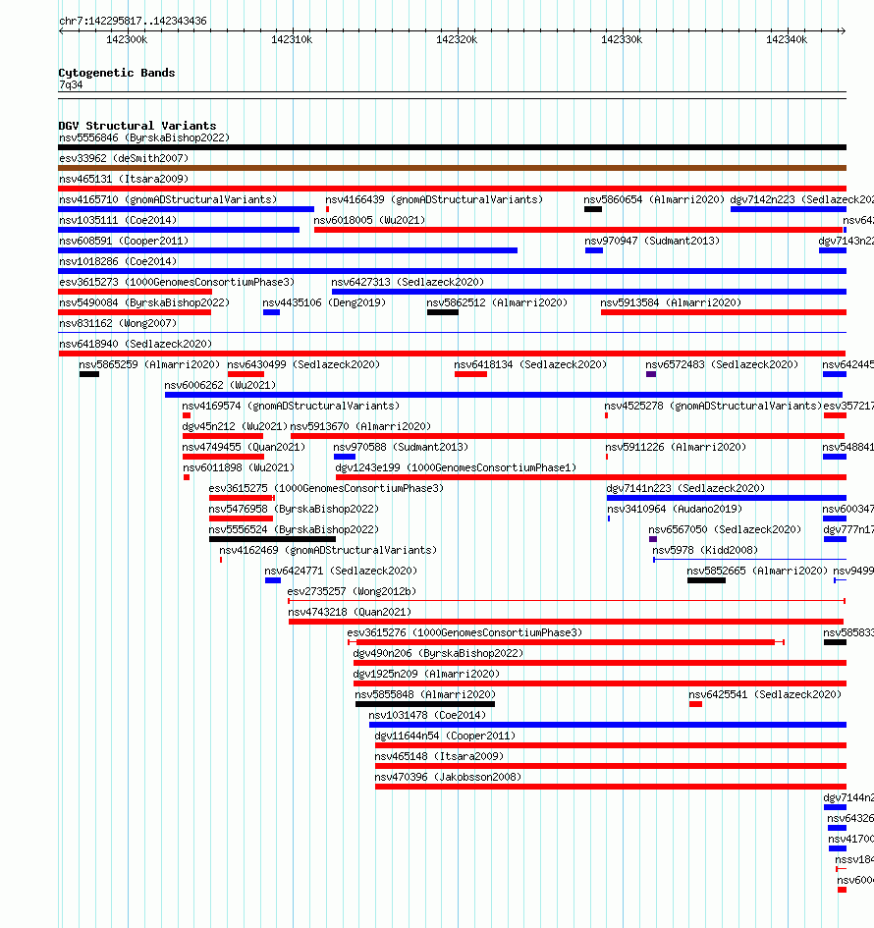The height and width of the screenshot is (928, 874).
Task: Select the purple bar under nsv6567050 (Sedlazeck2020)
Action: pyautogui.click(x=653, y=539)
